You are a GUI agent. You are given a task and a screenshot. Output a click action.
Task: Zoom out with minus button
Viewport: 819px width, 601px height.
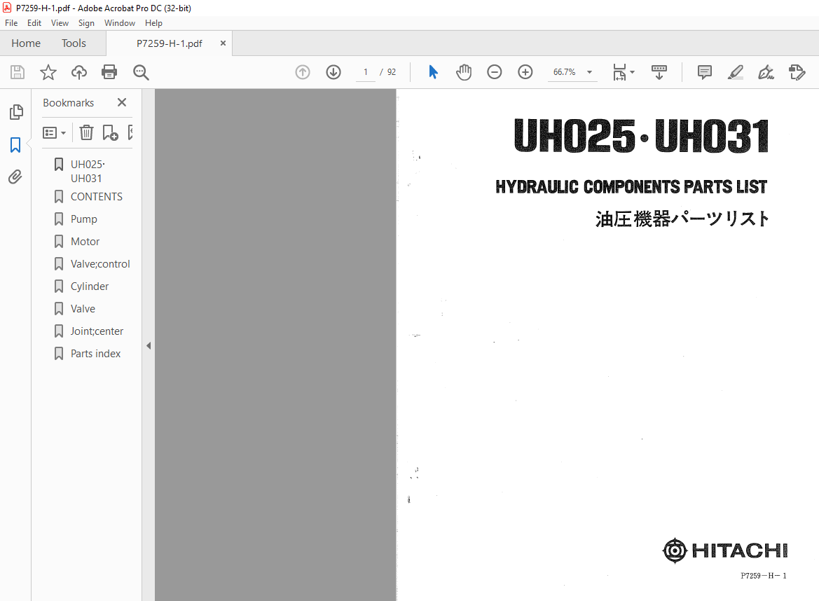pyautogui.click(x=494, y=72)
